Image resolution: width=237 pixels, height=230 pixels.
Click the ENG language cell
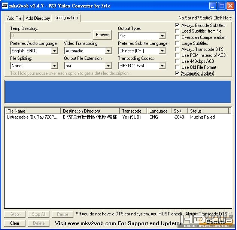(154, 117)
